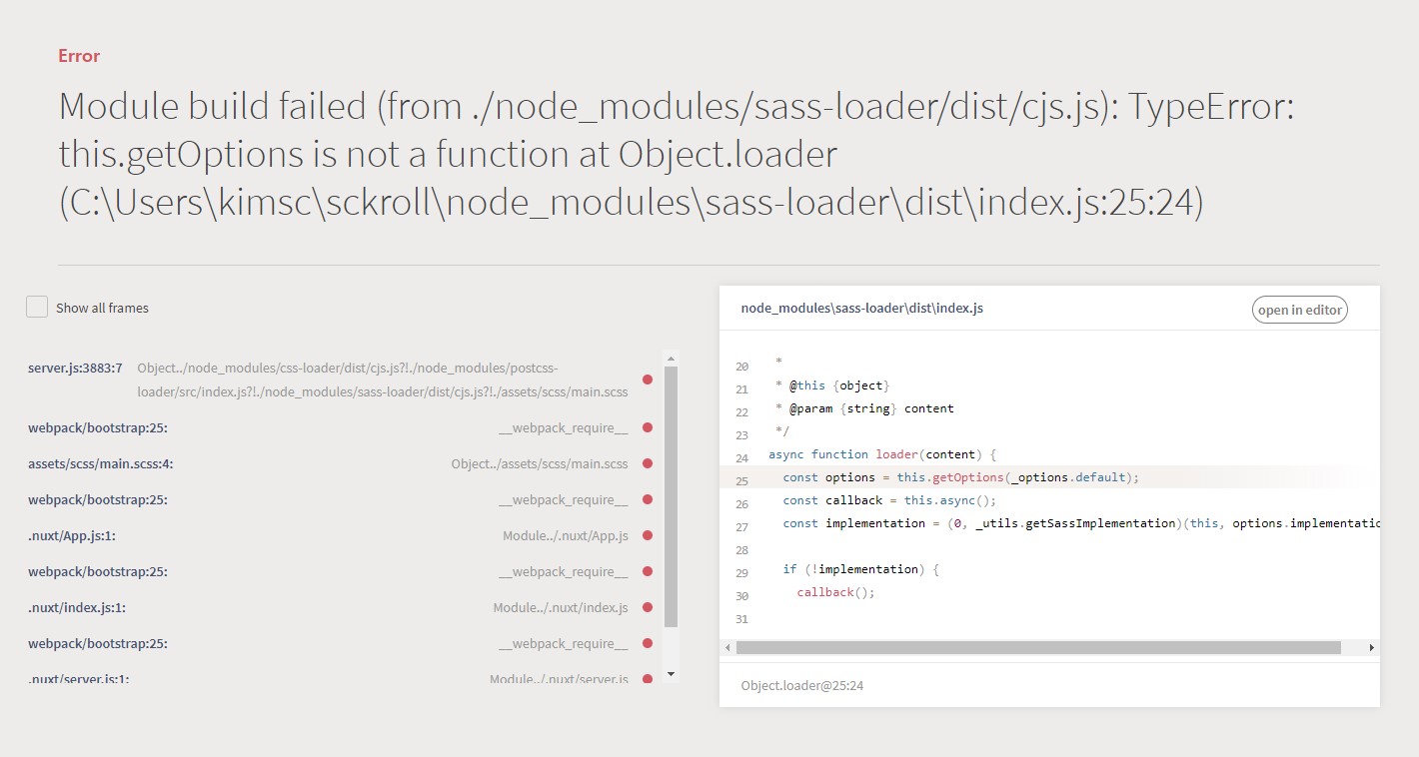Click code line 27 const implementation

click(x=1081, y=523)
